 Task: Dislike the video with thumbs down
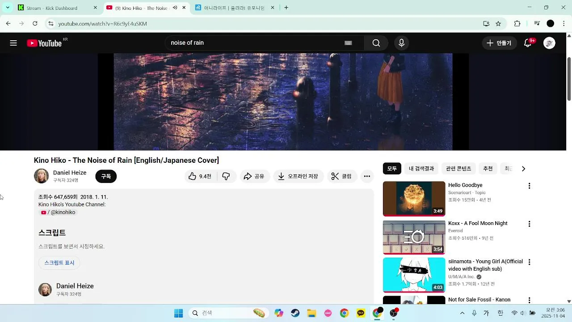226,176
